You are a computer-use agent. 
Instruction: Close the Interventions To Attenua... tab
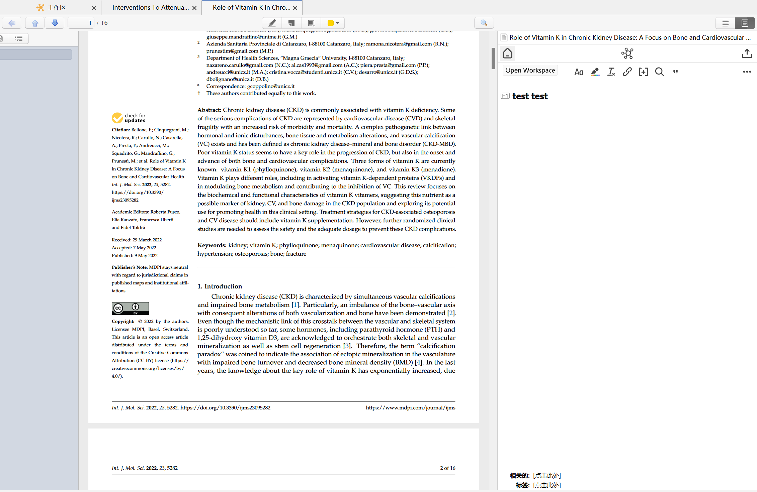[x=194, y=8]
